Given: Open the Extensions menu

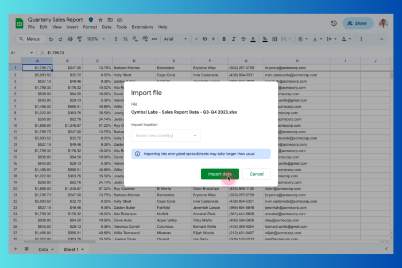Looking at the screenshot, I should [x=142, y=27].
